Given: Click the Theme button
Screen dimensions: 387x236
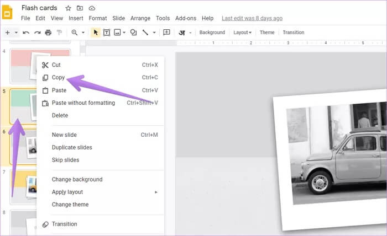Looking at the screenshot, I should point(267,33).
